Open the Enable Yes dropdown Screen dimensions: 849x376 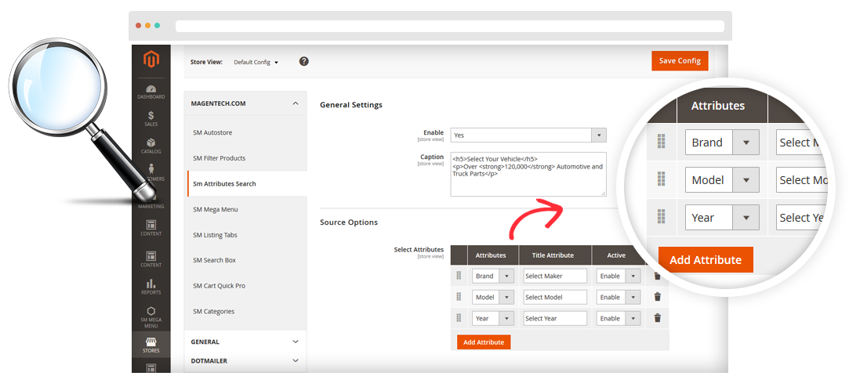pyautogui.click(x=528, y=135)
